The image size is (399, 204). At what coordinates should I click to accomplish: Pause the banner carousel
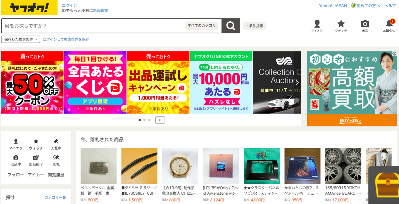[160, 120]
